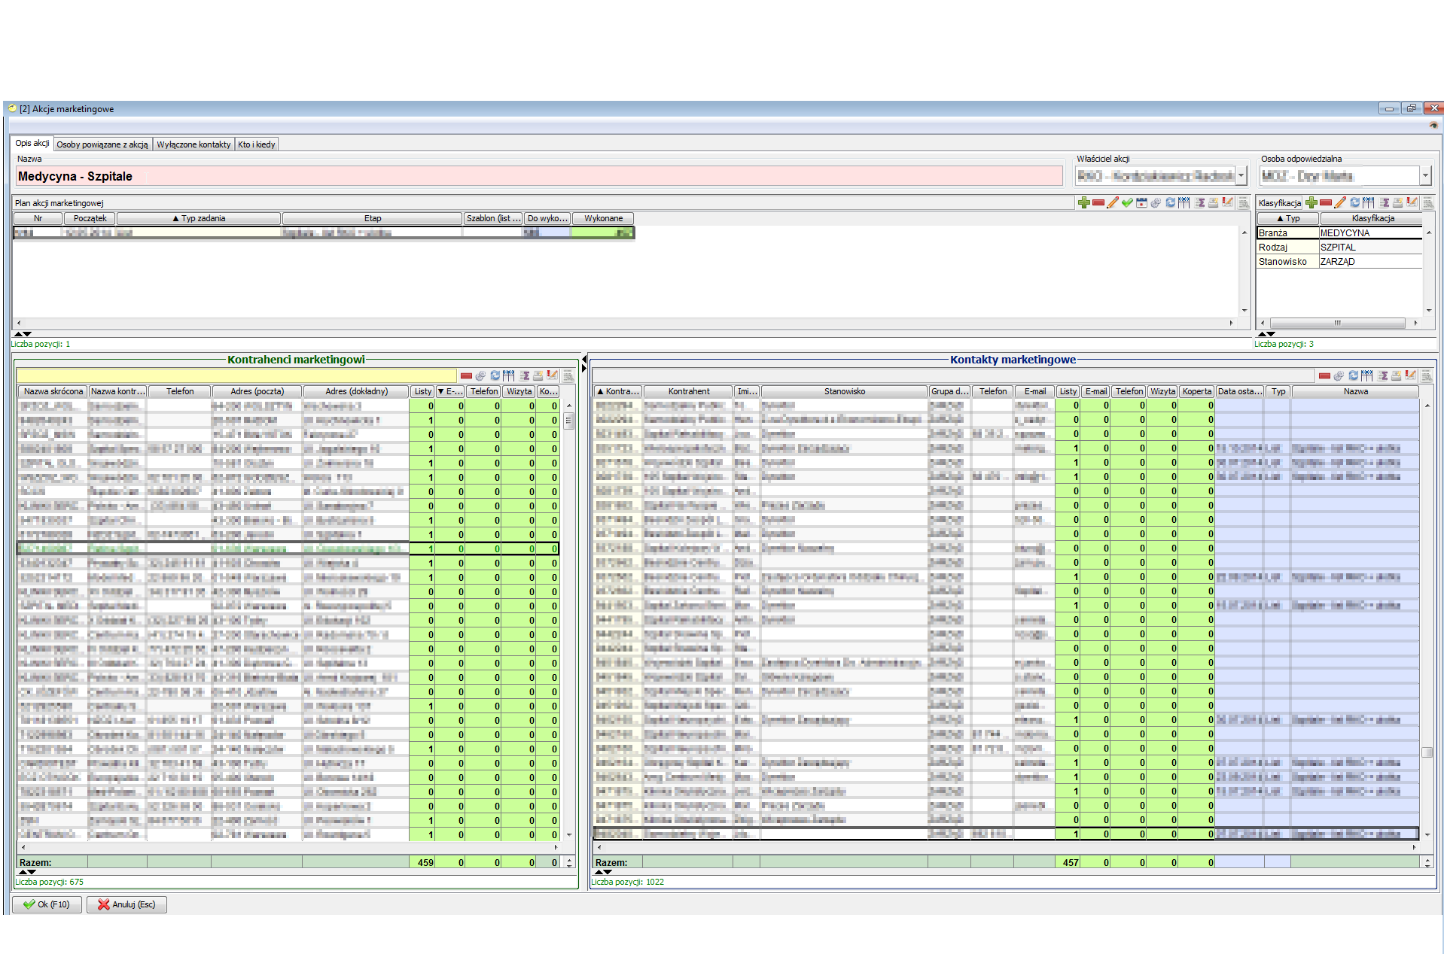Click gears icon in Kontakty toolbar

(x=1339, y=375)
